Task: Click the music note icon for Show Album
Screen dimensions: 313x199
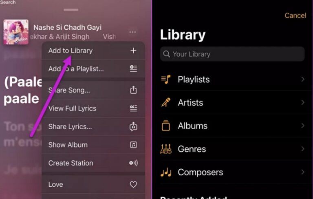Action: 133,145
